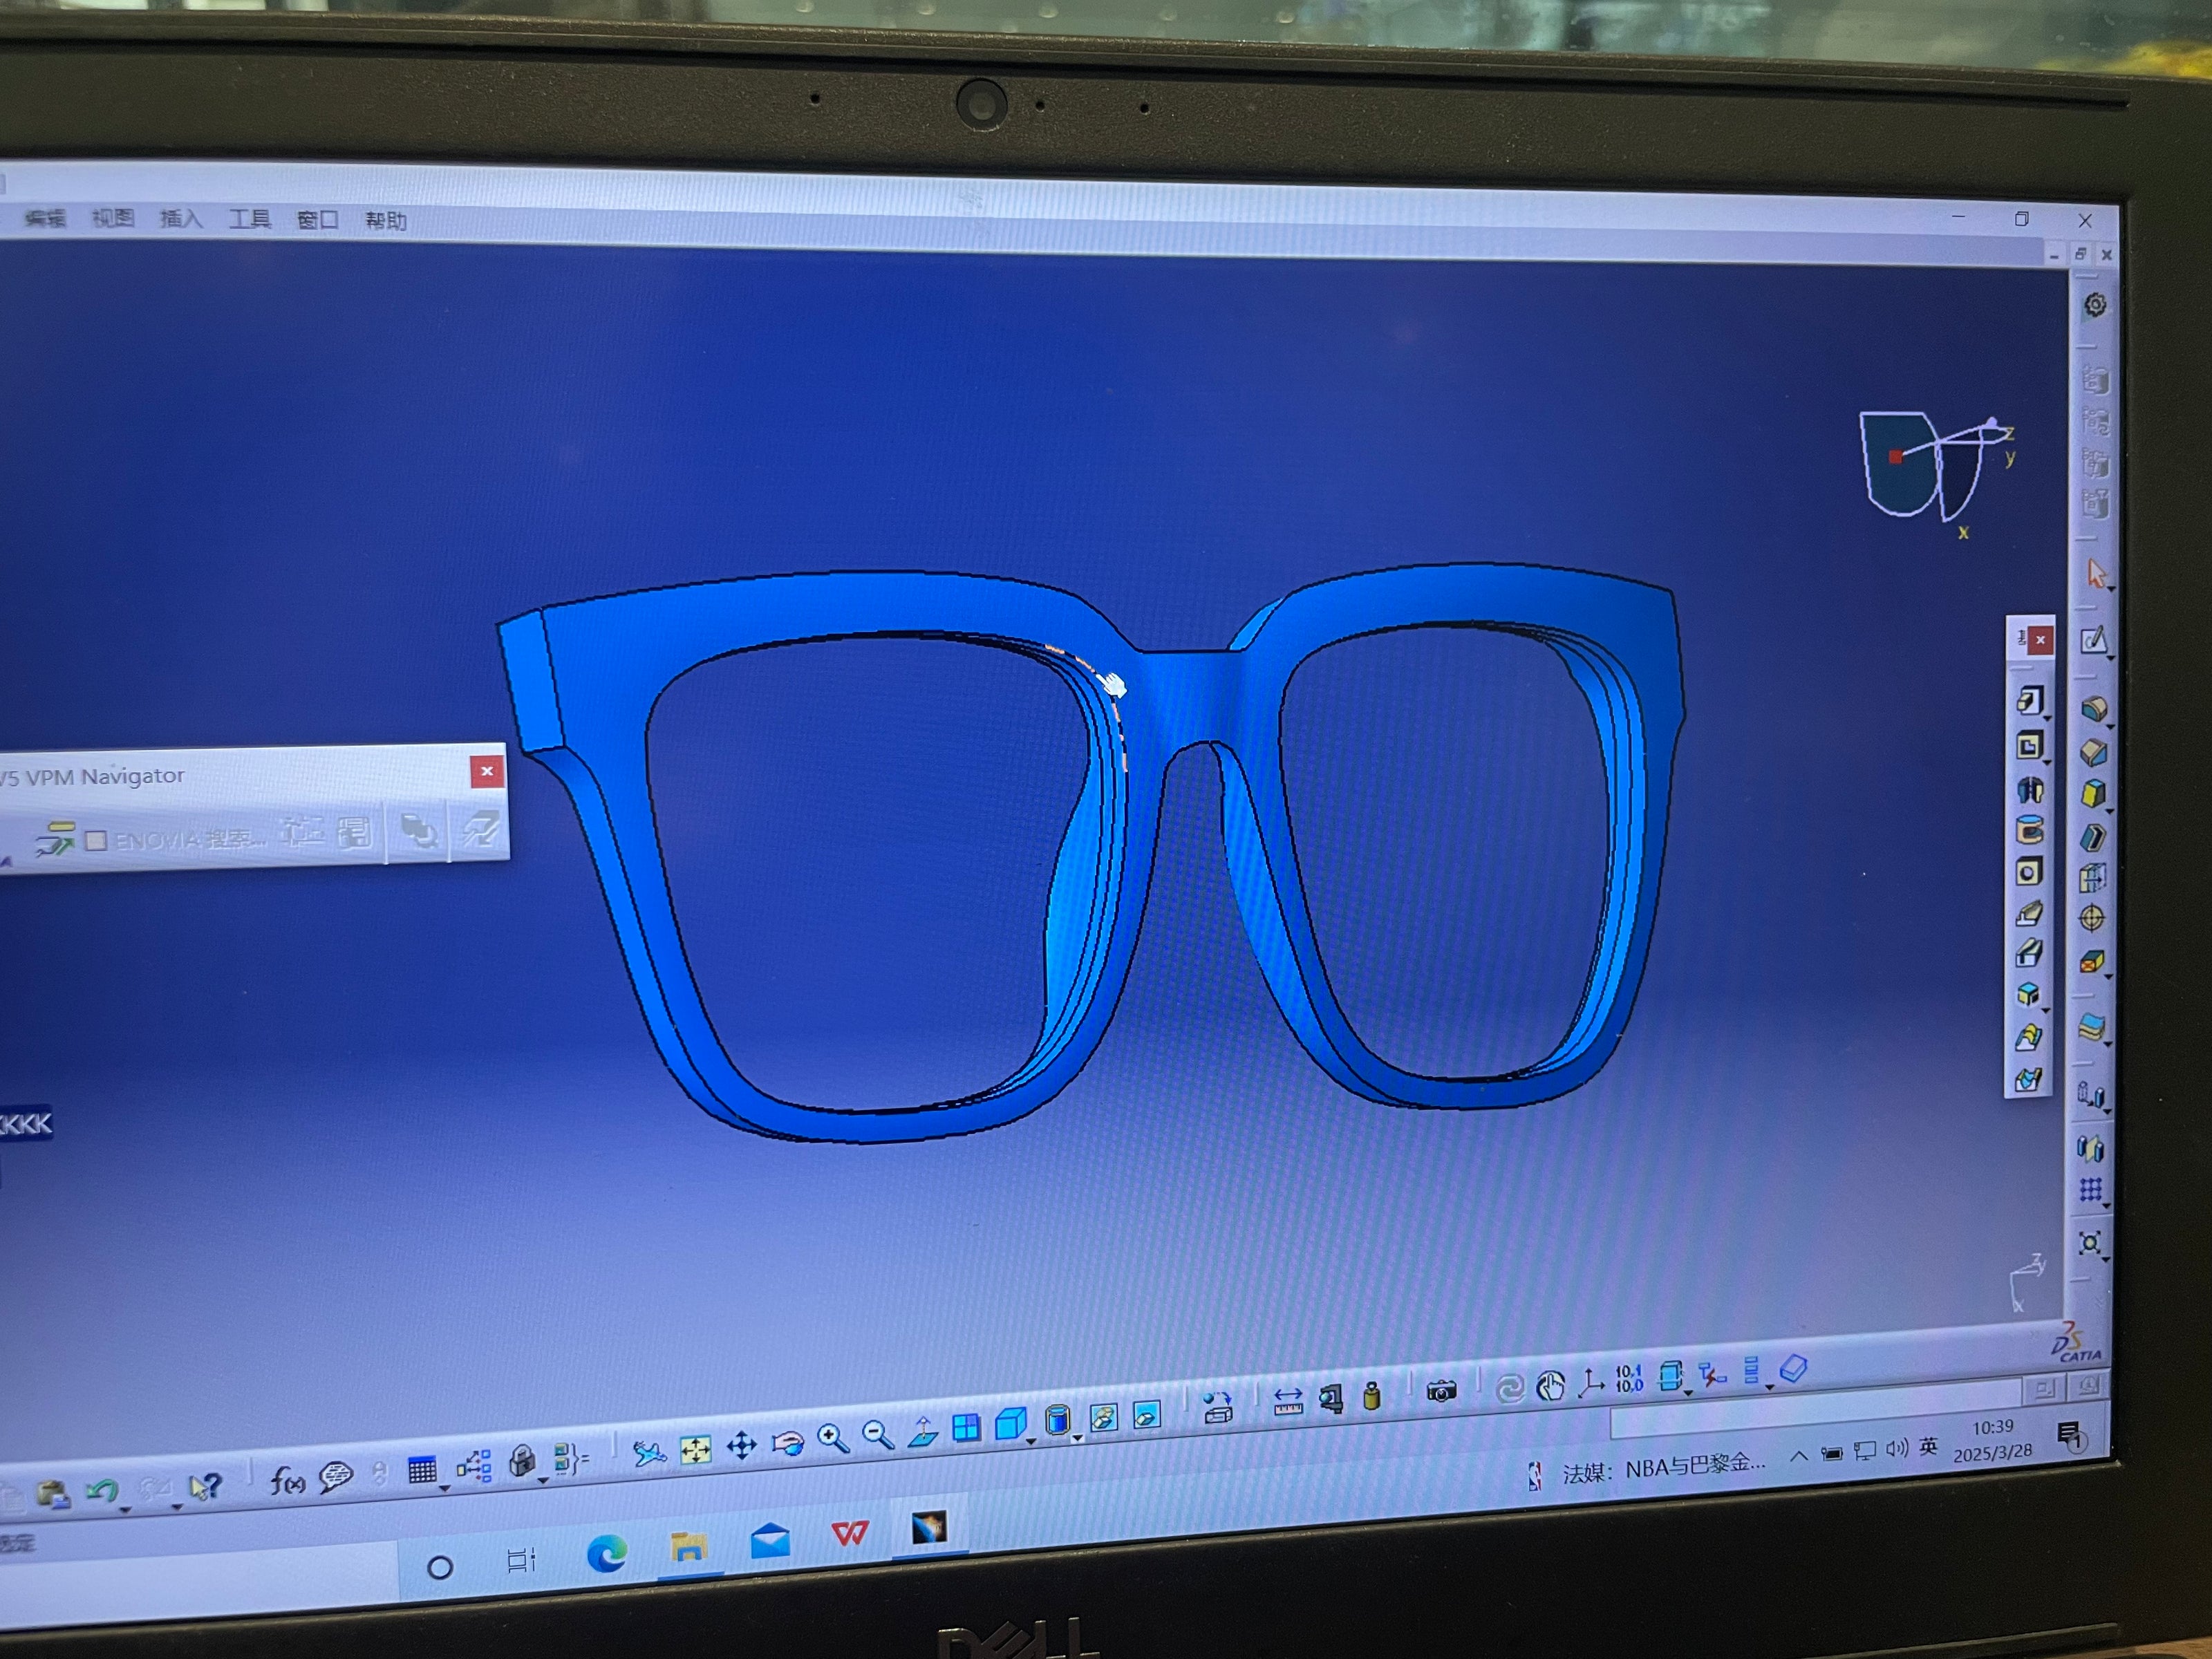The height and width of the screenshot is (1659, 2212).
Task: Select the Groove tool
Action: [2029, 830]
